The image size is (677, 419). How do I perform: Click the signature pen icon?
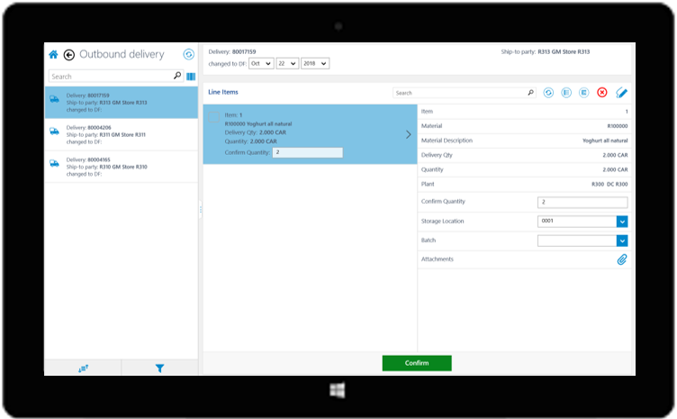pyautogui.click(x=621, y=93)
